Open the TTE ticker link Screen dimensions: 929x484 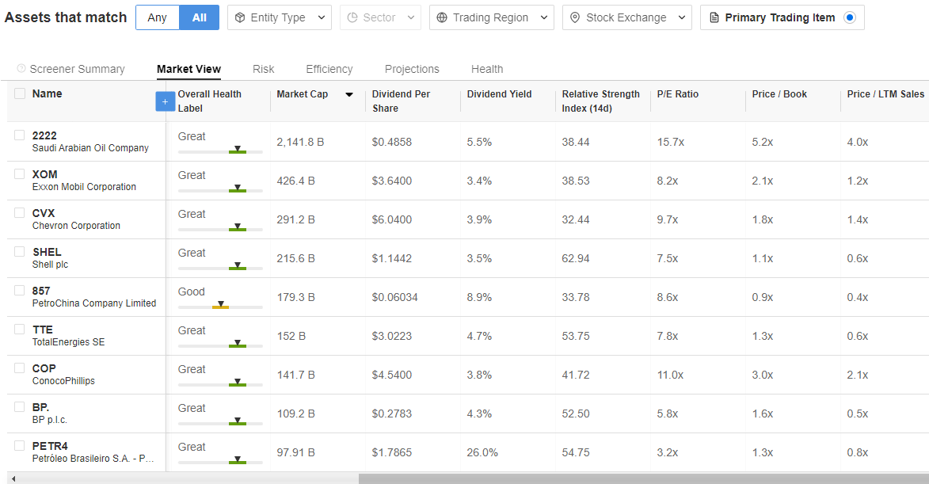[43, 330]
